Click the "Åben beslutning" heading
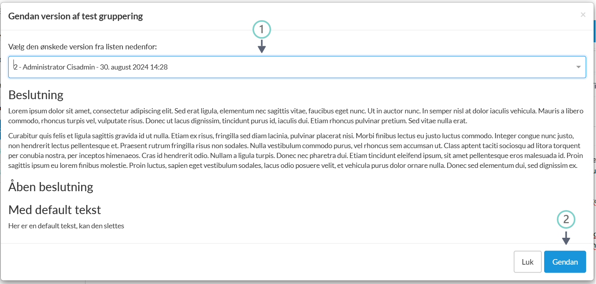Screen dimensions: 596x284 pyautogui.click(x=51, y=187)
